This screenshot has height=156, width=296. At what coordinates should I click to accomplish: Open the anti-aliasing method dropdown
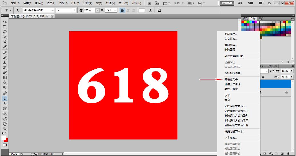coord(115,10)
